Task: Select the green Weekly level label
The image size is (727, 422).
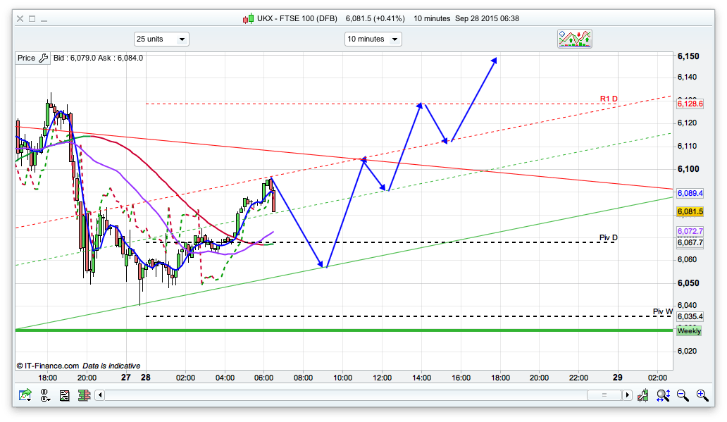Action: click(689, 330)
